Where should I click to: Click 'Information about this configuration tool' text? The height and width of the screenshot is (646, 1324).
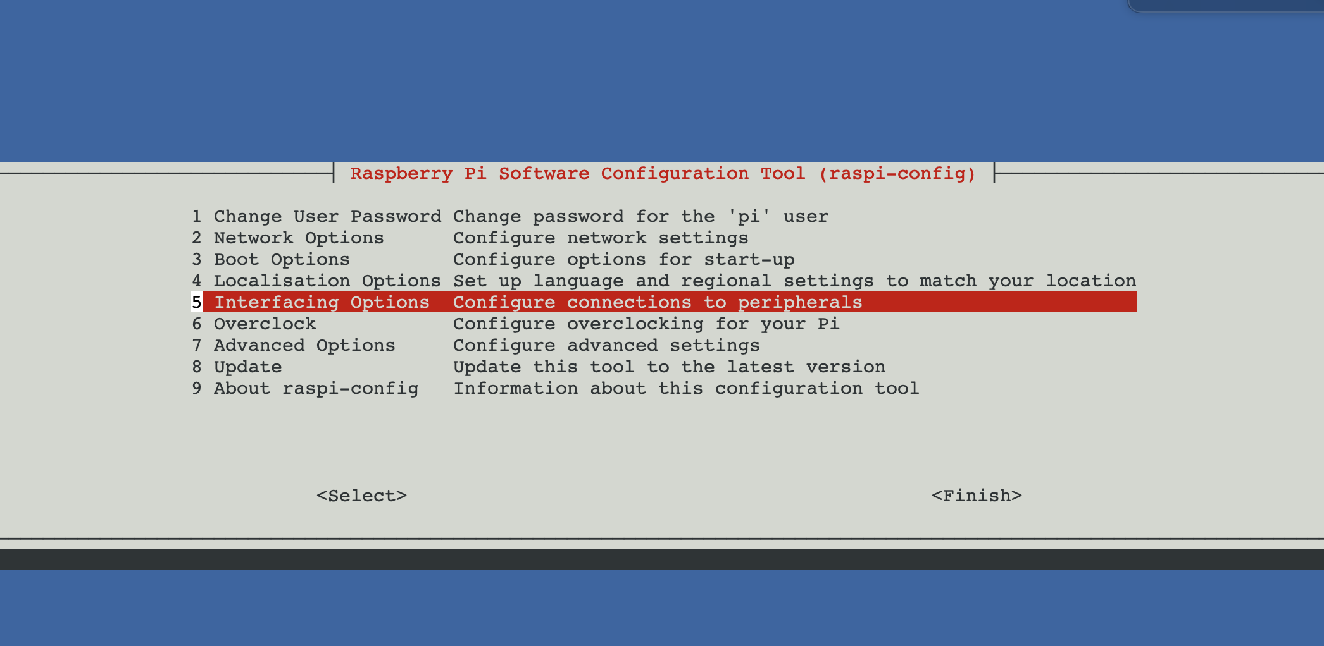pyautogui.click(x=686, y=389)
